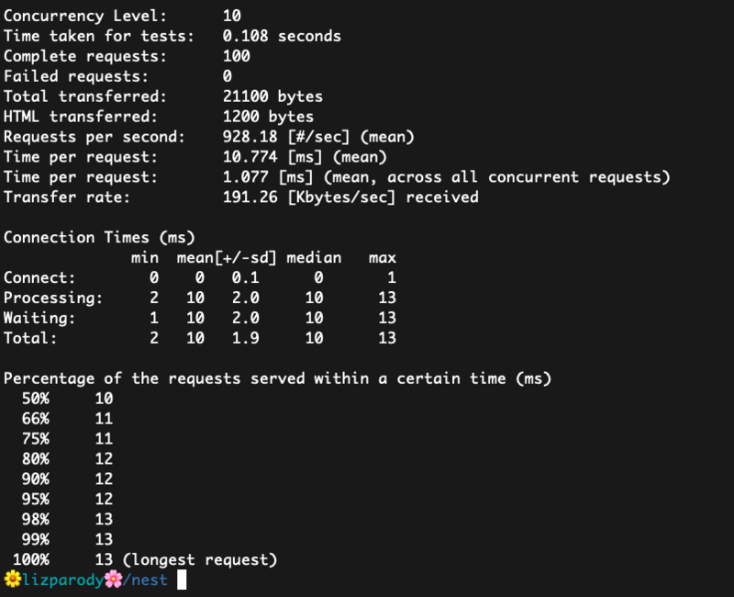The width and height of the screenshot is (734, 597).
Task: Click the Time taken for tests value
Action: point(282,36)
